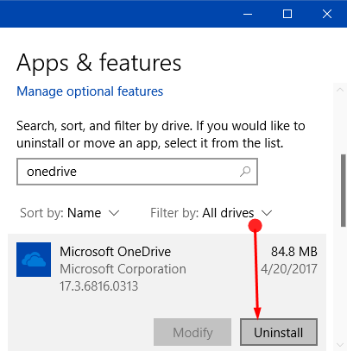Click the scrollbar down arrow
Viewport: 347px width, 351px height.
pyautogui.click(x=340, y=344)
